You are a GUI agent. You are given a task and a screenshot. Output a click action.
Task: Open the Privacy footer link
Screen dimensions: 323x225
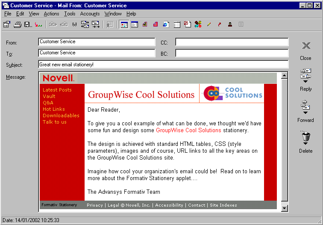click(95, 205)
